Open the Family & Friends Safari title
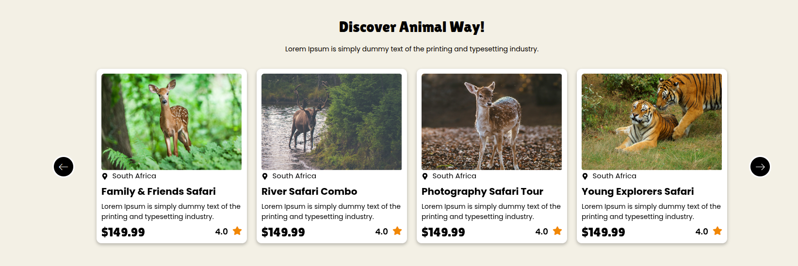This screenshot has height=266, width=798. (x=159, y=191)
